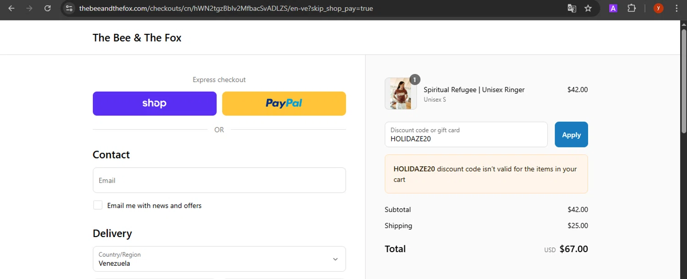Screen dimensions: 687x279
Task: Open the extensions puzzle icon
Action: point(632,8)
